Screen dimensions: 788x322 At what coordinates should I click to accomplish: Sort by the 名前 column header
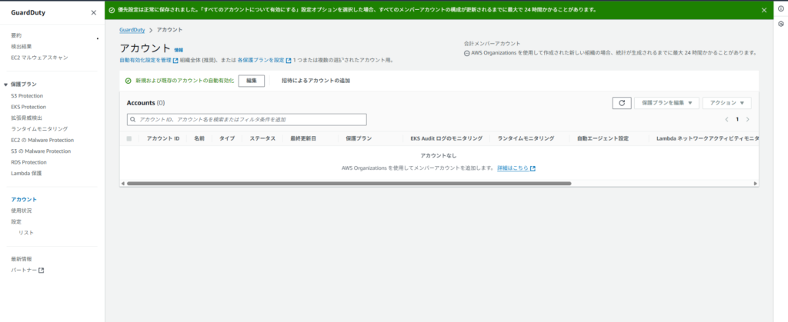click(199, 138)
